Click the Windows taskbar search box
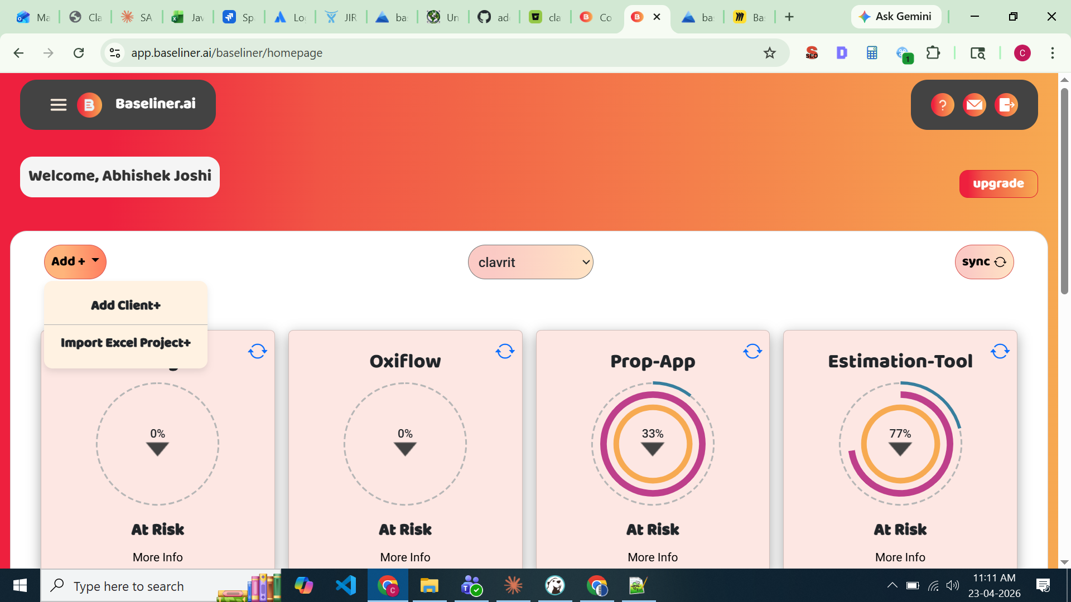The image size is (1071, 602). (x=161, y=585)
